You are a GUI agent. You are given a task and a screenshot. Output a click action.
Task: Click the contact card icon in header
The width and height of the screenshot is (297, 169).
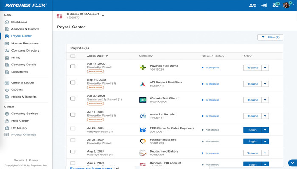tap(253, 5)
